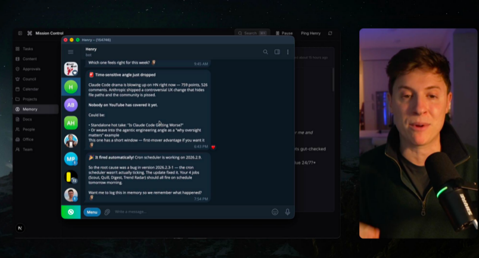Open Content in Mission Control sidebar
Screen dimensions: 479x258
35,59
